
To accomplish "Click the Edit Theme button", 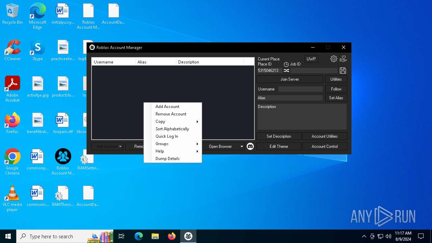I will 279,146.
